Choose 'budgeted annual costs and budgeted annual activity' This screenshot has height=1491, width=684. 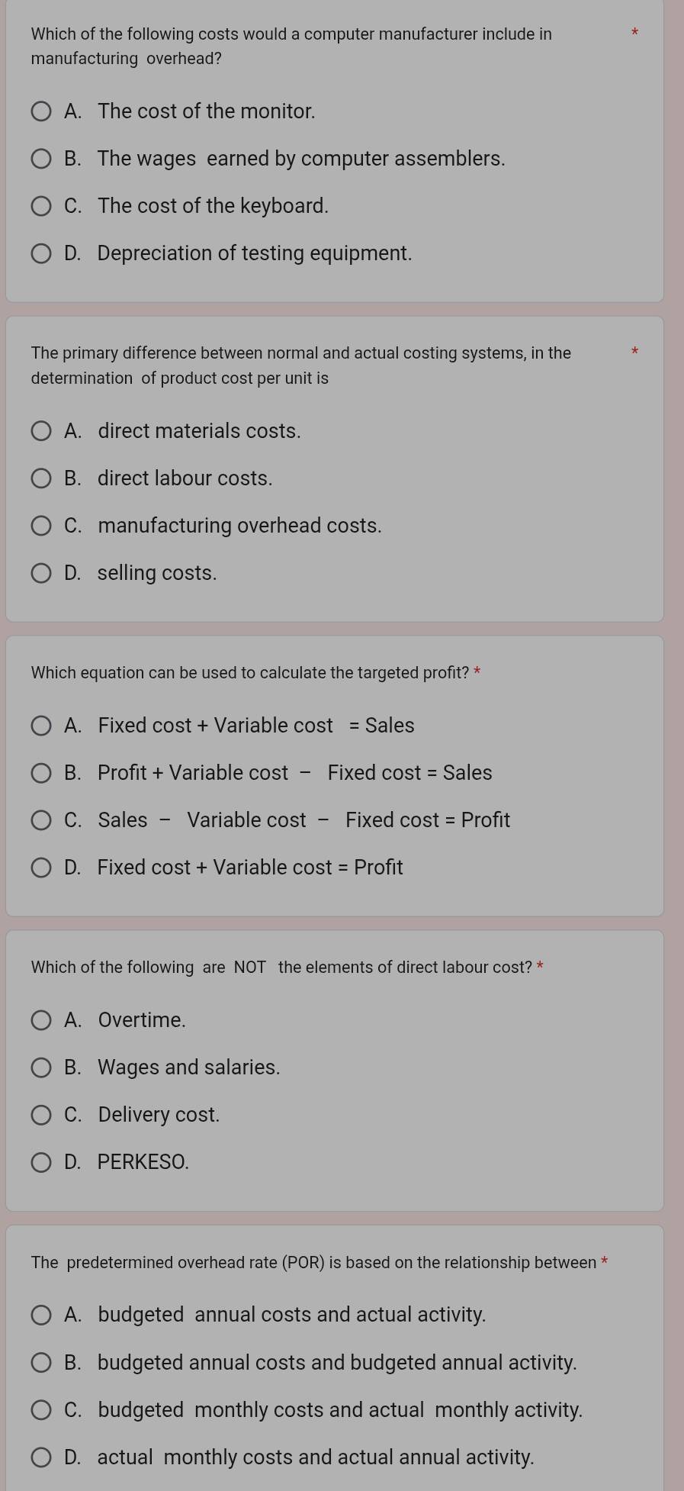41,1363
